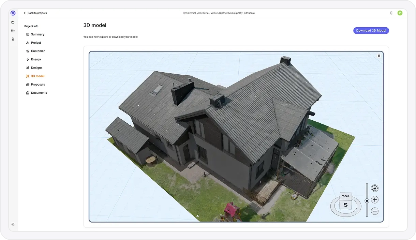Open the Summary section

(38, 34)
